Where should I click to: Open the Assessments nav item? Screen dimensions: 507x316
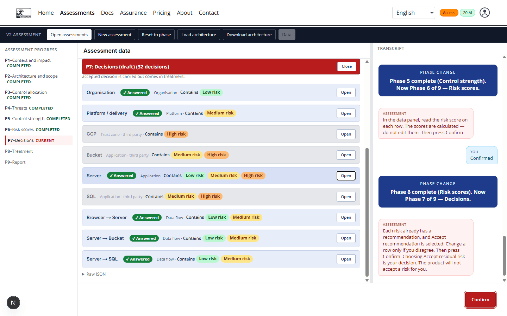click(x=77, y=13)
